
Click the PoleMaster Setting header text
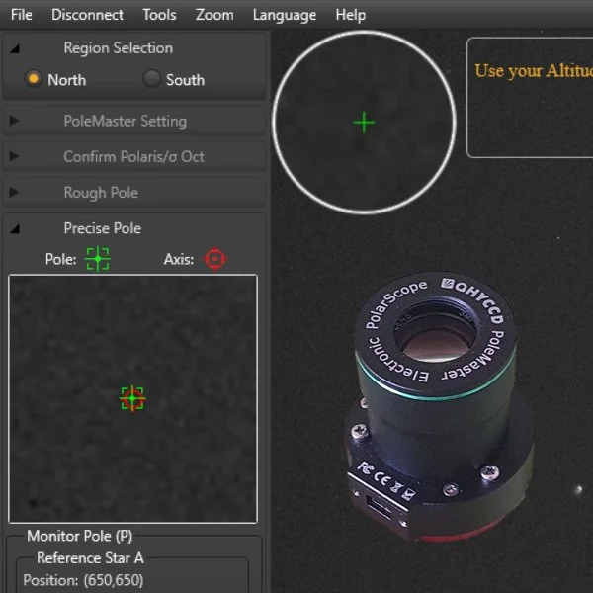pyautogui.click(x=126, y=121)
